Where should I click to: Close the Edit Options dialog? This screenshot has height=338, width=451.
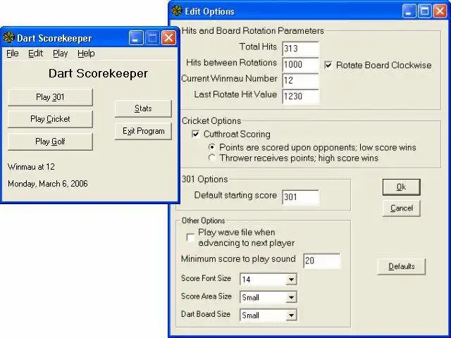coord(440,11)
